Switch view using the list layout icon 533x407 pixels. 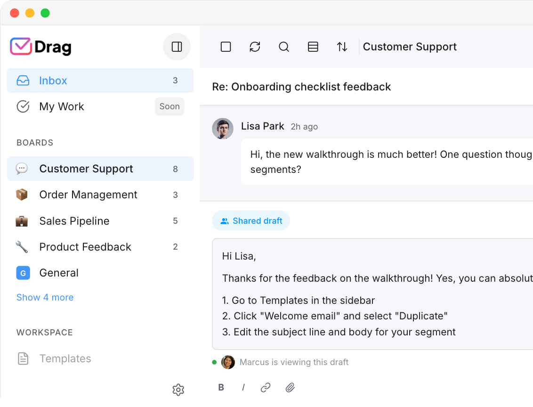pos(313,47)
